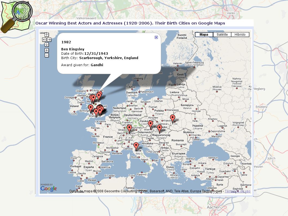Image resolution: width=288 pixels, height=216 pixels.
Task: Click the award film title Gandhi
Action: click(x=97, y=65)
